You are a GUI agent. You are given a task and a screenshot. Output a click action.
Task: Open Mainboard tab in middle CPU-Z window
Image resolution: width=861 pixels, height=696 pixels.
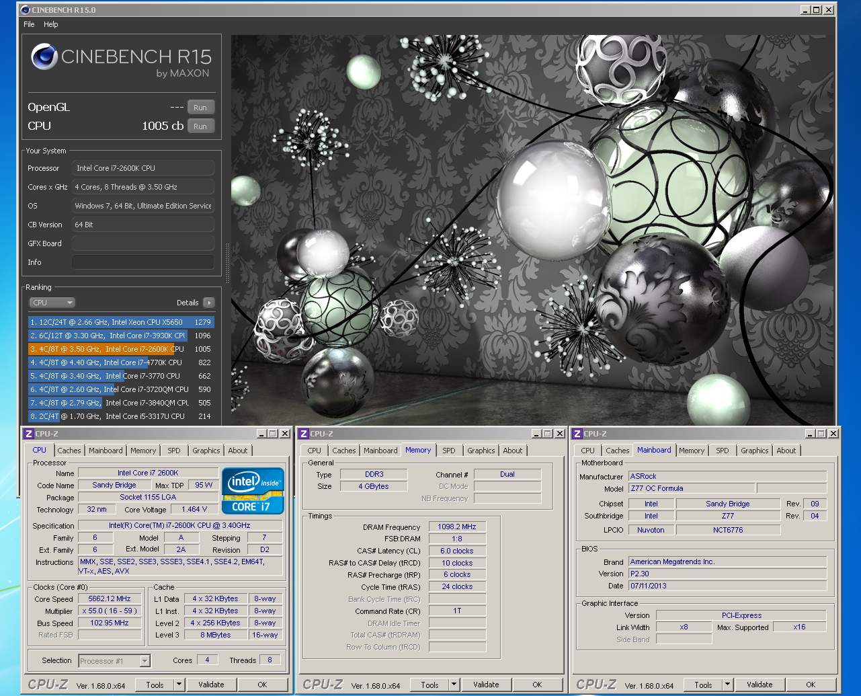click(x=380, y=451)
